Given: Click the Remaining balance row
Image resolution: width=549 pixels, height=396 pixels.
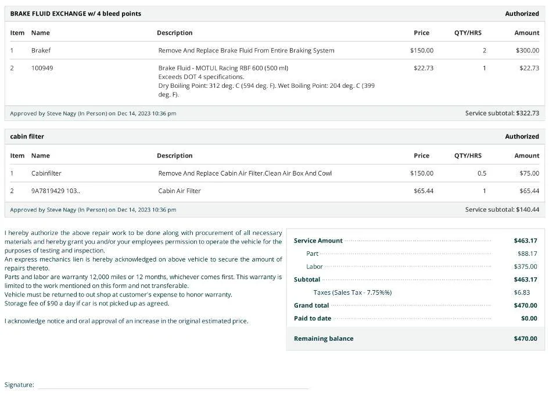Looking at the screenshot, I should [x=415, y=338].
